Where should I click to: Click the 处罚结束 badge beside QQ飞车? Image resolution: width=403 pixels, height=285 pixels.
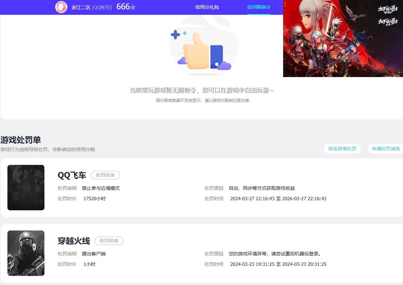(x=105, y=175)
